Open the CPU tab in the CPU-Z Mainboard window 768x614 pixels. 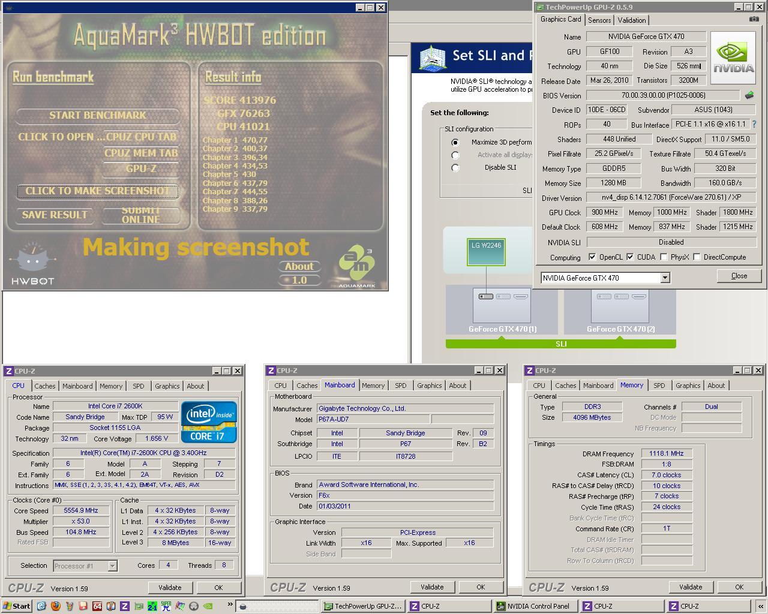coord(281,386)
